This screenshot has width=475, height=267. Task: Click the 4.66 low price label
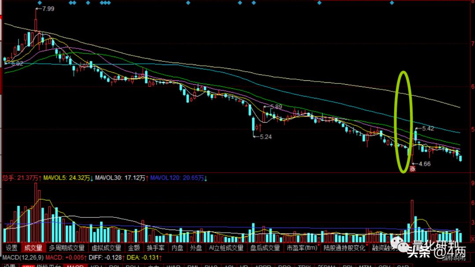pos(424,164)
